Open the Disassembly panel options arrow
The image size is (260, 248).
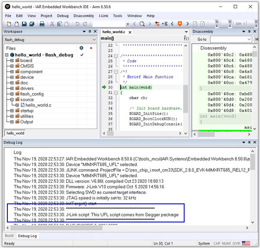244,31
